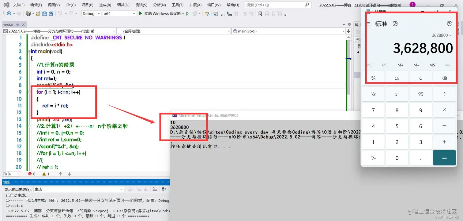The width and height of the screenshot is (463, 221).
Task: Open file with the folder icon
Action: click(38, 13)
